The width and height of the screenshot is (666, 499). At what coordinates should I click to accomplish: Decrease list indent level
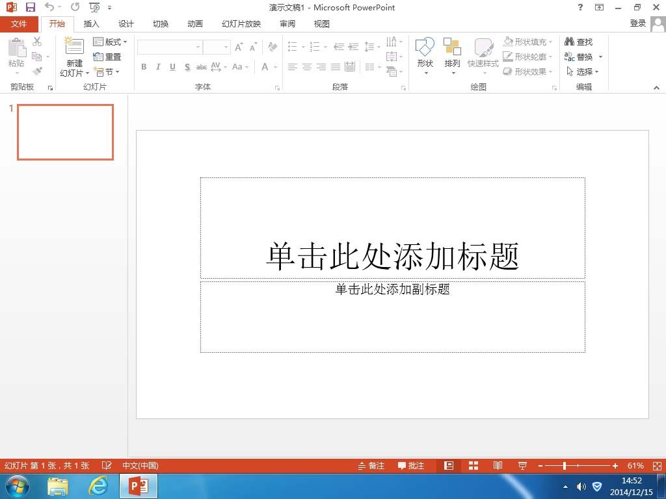[x=338, y=47]
